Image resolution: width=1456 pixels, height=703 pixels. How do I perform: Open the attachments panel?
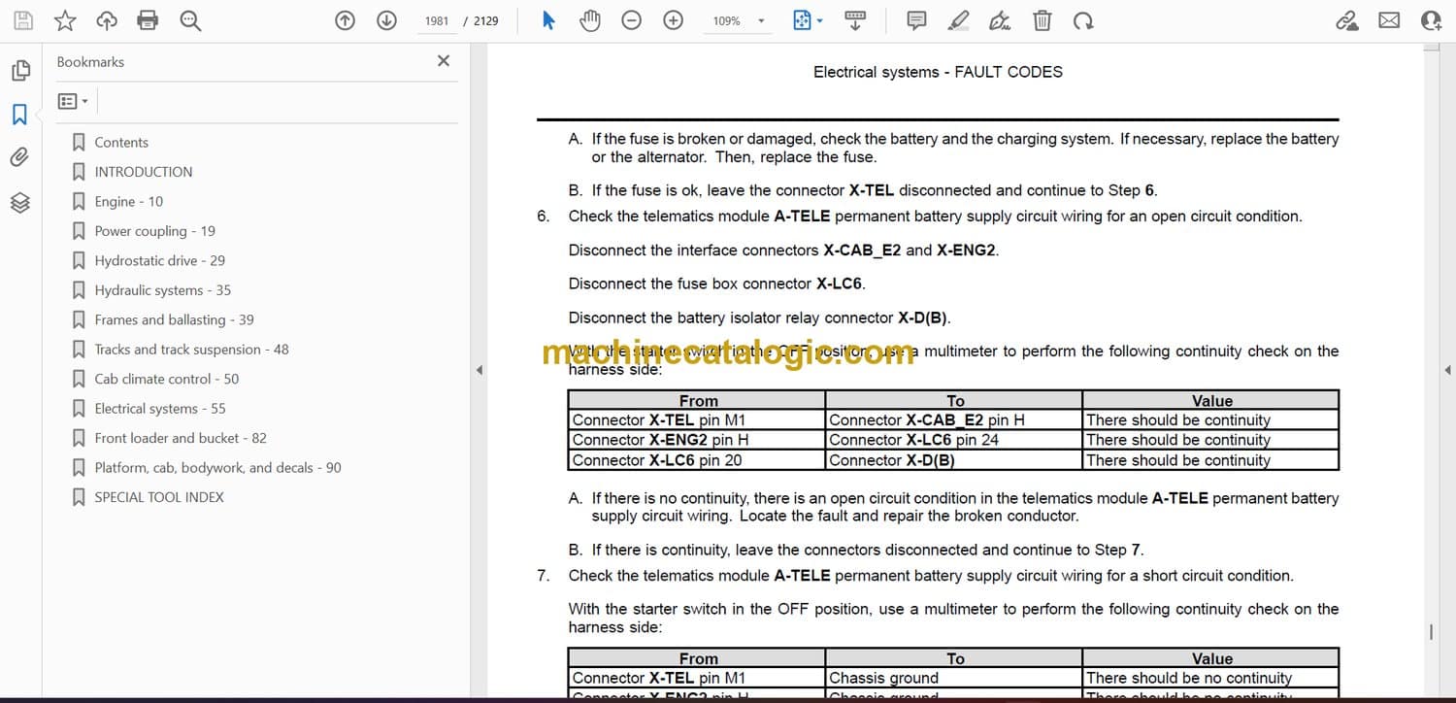point(20,157)
